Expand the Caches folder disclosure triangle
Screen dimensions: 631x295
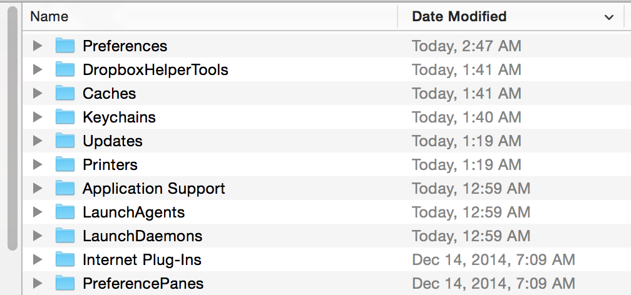pyautogui.click(x=38, y=93)
